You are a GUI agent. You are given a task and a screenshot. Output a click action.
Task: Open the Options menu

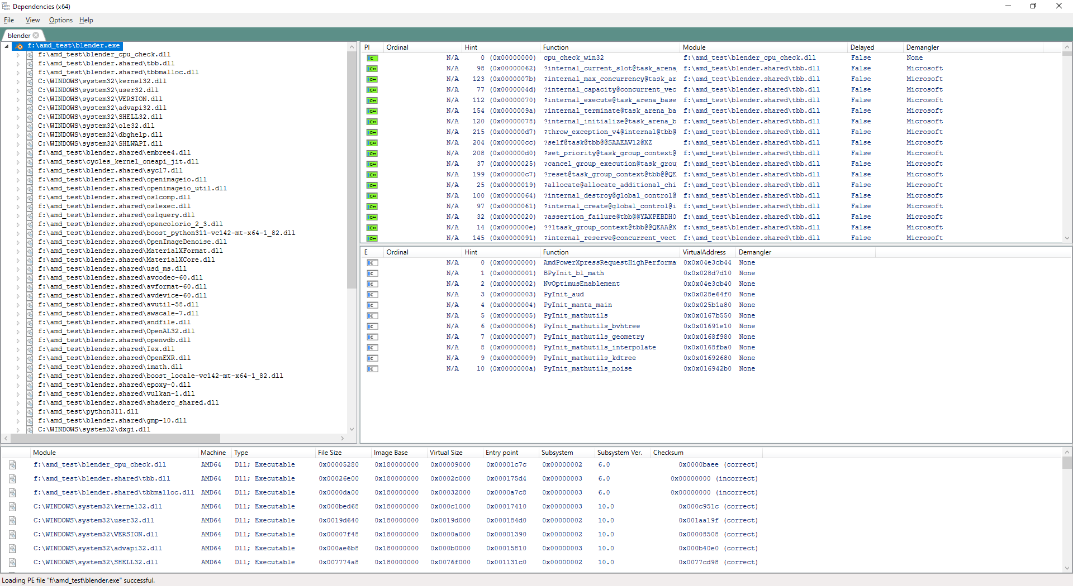pyautogui.click(x=60, y=20)
